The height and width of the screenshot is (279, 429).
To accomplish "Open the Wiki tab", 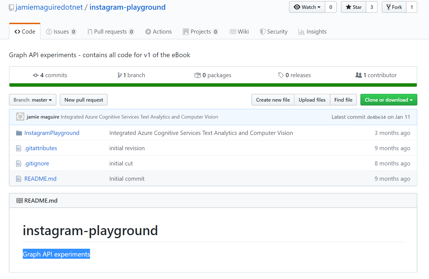I will pyautogui.click(x=239, y=32).
